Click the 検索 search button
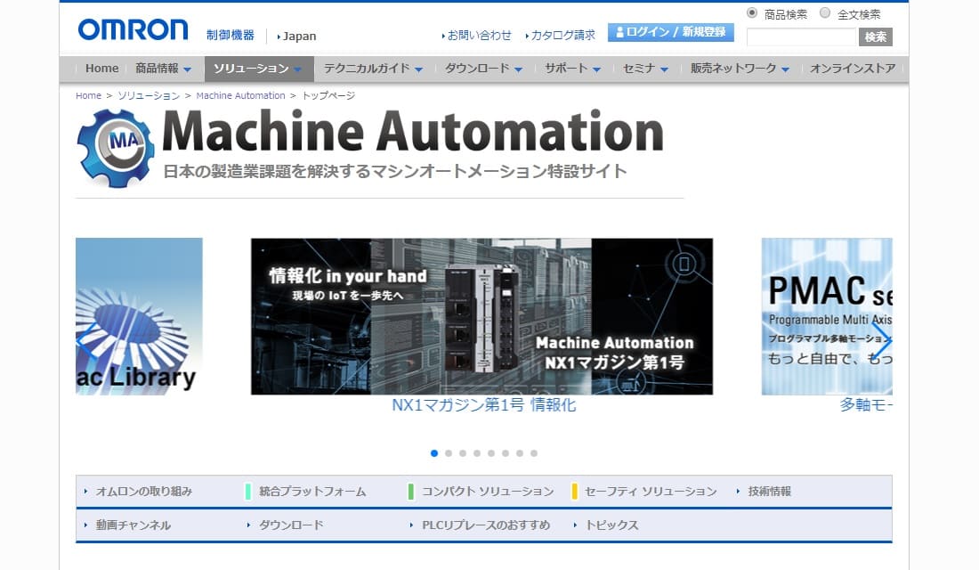The width and height of the screenshot is (979, 570). (x=876, y=37)
